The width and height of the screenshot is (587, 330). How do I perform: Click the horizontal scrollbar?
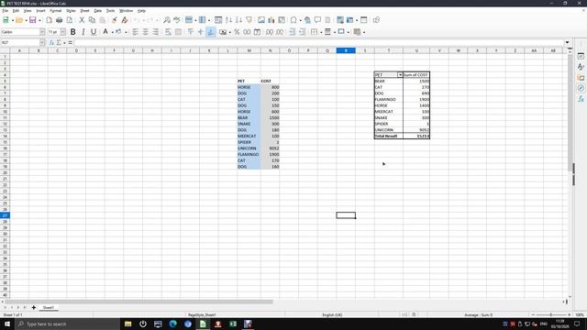[139, 302]
